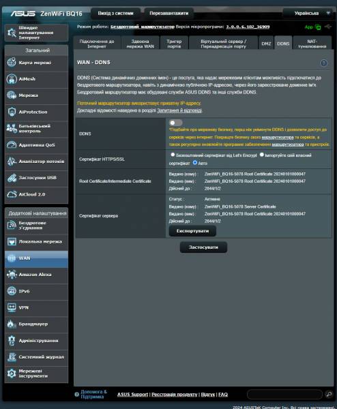Open the Traffic Analyzer icon

pyautogui.click(x=12, y=161)
